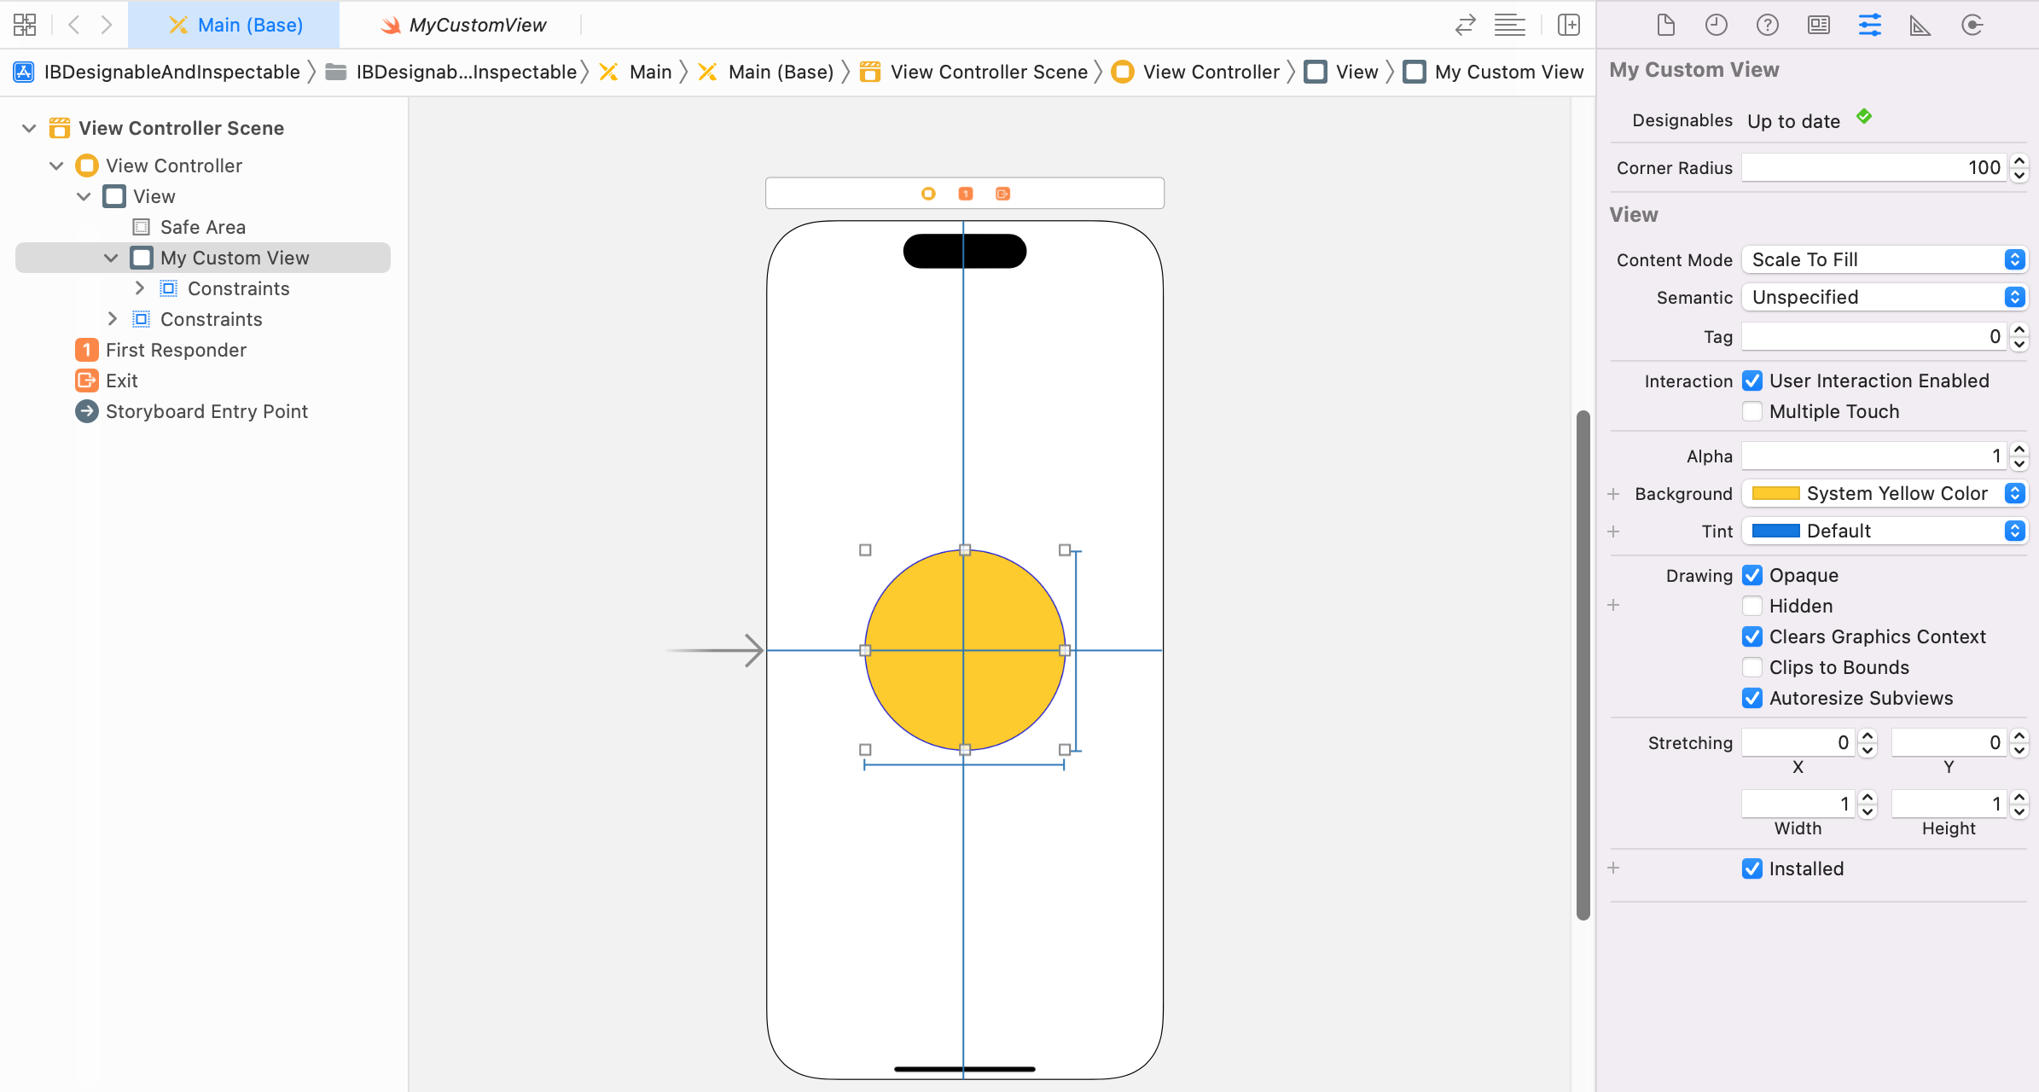
Task: Enable the Multiple Touch checkbox
Action: click(1752, 411)
